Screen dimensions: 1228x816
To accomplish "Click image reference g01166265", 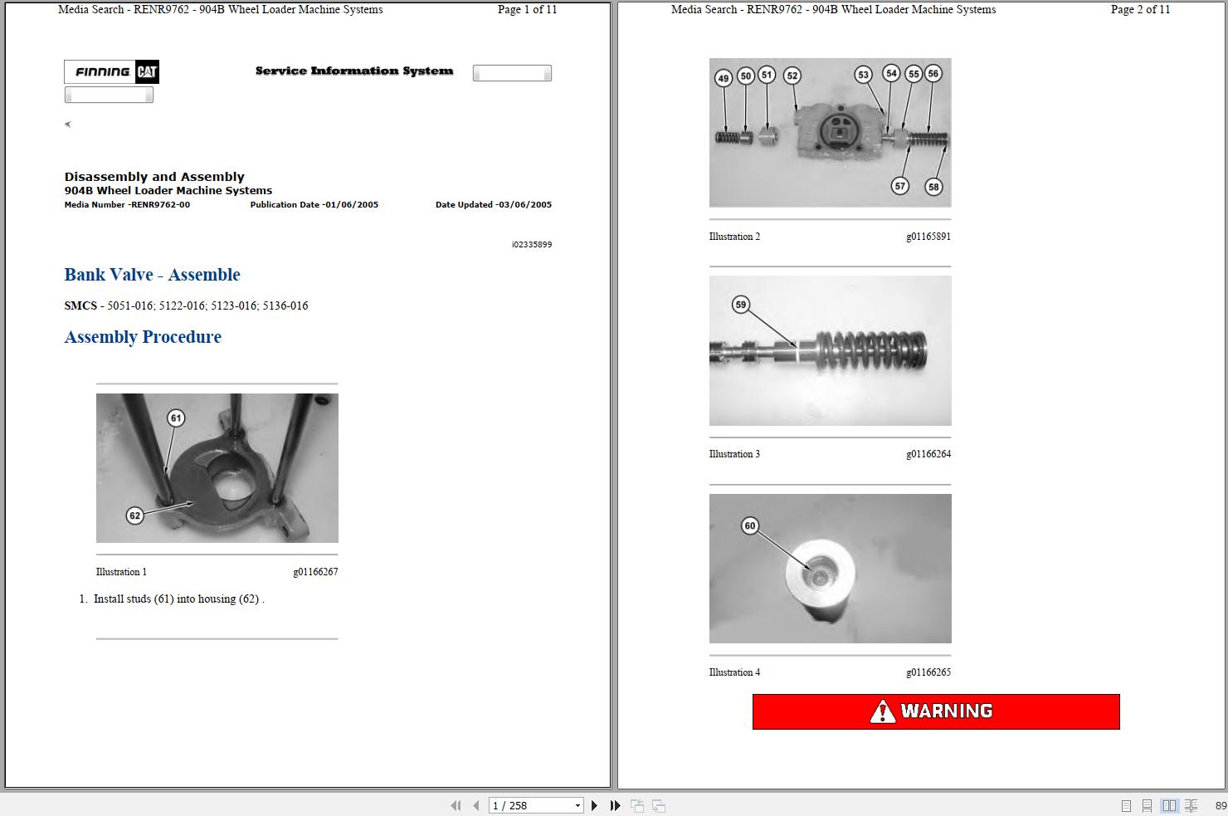I will tap(928, 672).
